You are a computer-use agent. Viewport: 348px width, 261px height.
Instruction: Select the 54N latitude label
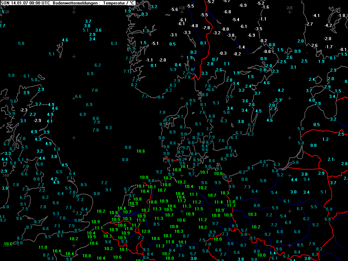tap(6, 175)
